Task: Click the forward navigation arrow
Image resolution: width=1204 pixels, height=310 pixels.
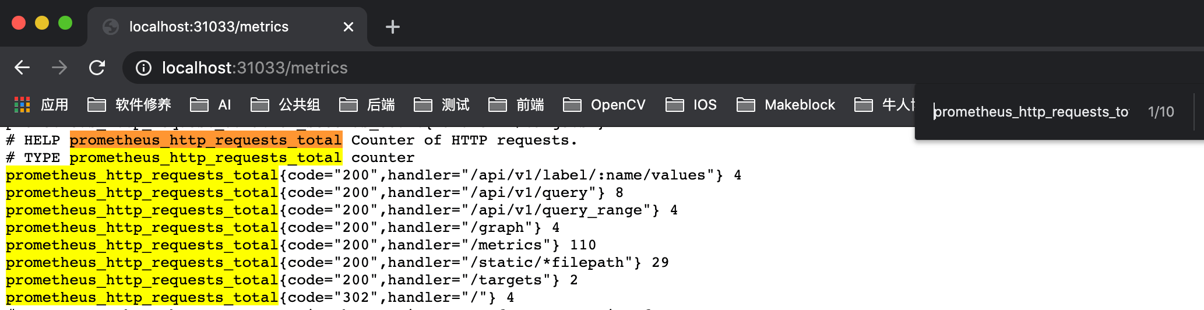Action: point(59,68)
